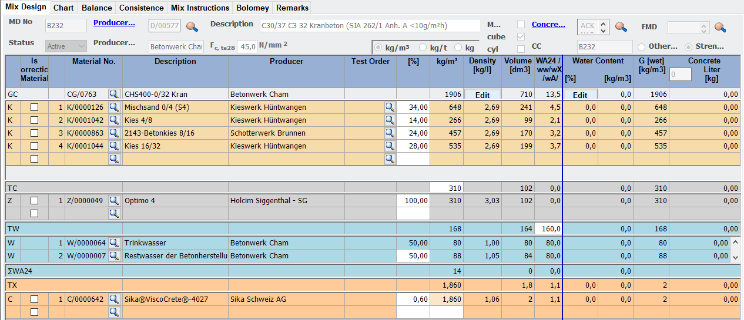Click the lookup icon for W/0000064 Trinkwasser
Screen dimensions: 744x320
coord(115,242)
